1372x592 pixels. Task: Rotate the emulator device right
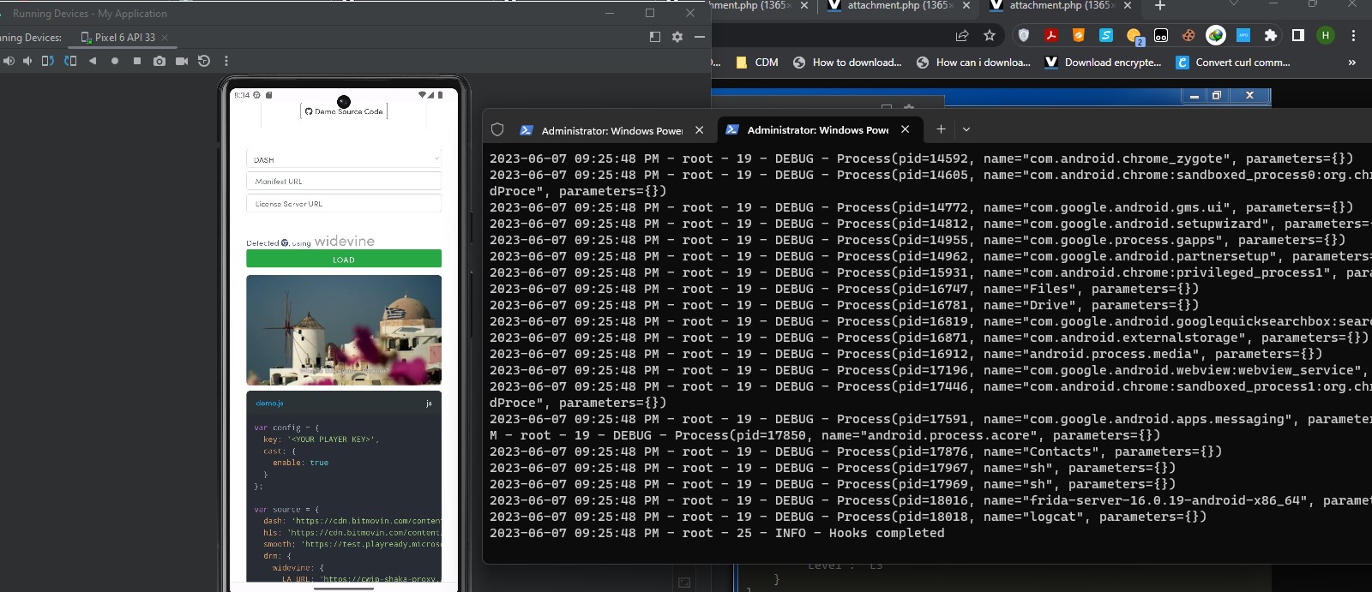click(70, 61)
